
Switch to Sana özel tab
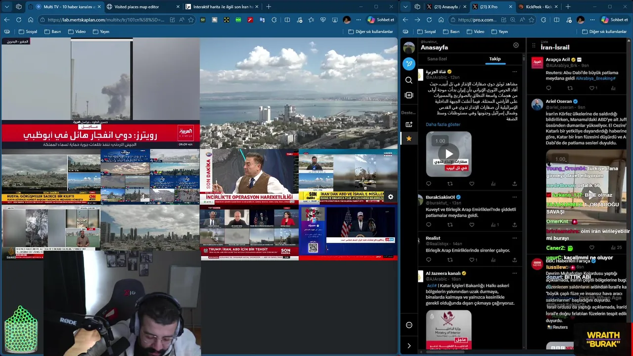tap(437, 59)
